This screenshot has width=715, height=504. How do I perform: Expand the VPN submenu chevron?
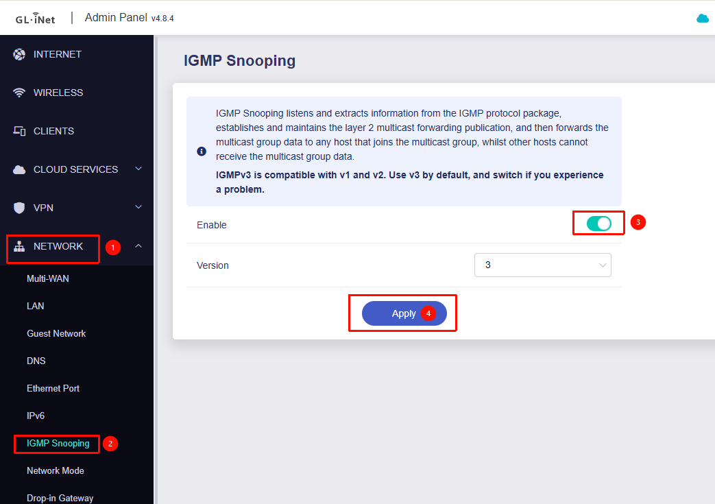138,208
